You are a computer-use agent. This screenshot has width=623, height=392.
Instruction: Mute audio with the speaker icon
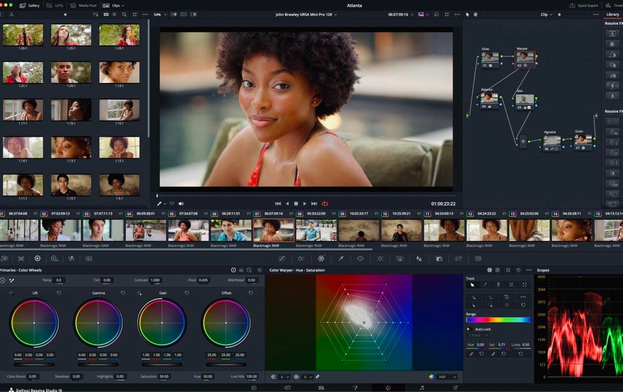[181, 203]
